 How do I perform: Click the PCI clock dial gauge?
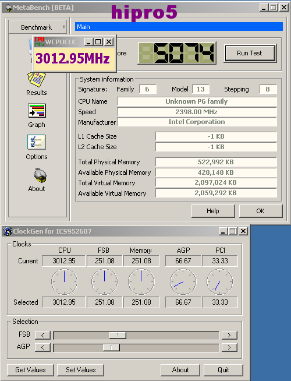pyautogui.click(x=220, y=281)
